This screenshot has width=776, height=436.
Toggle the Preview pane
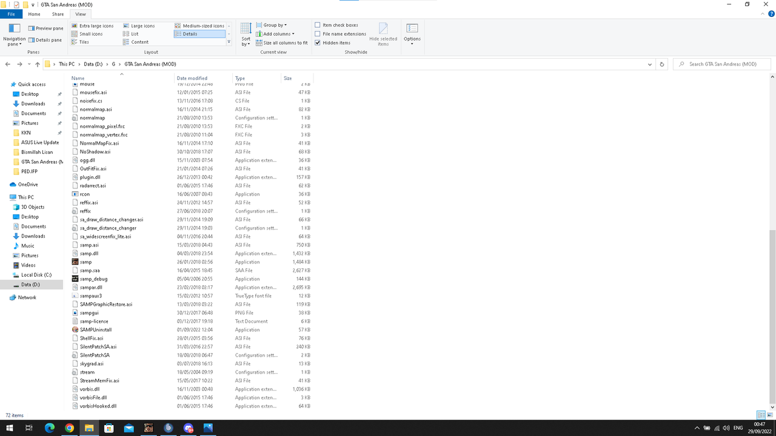[x=45, y=28]
